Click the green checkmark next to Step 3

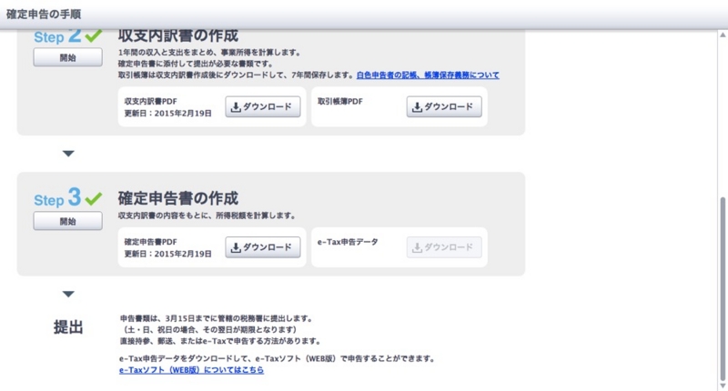pos(94,199)
